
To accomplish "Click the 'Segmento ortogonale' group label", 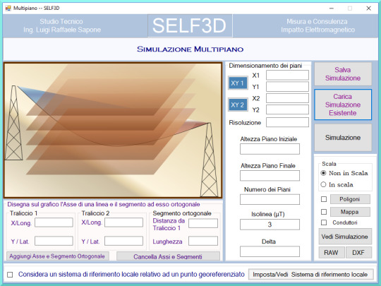I will point(182,213).
